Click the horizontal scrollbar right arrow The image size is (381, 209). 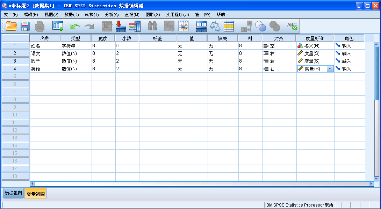pos(371,184)
